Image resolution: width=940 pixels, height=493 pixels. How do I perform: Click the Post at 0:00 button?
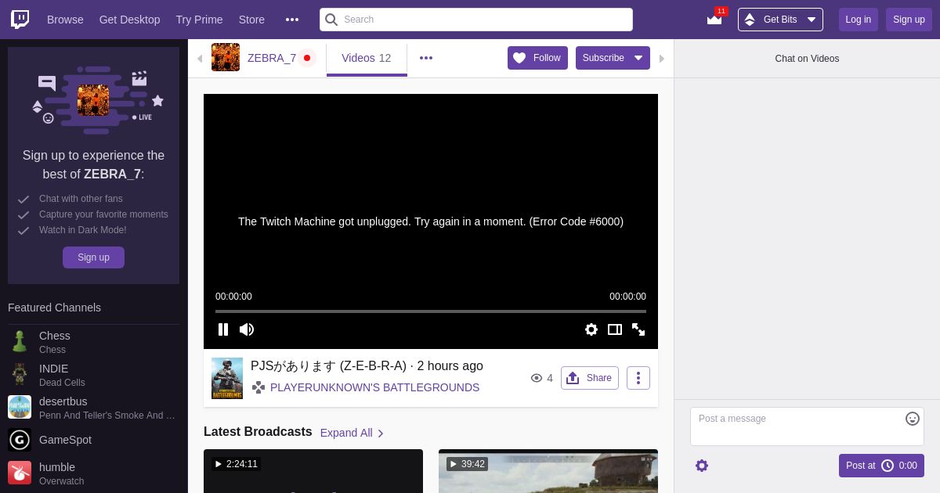881,466
